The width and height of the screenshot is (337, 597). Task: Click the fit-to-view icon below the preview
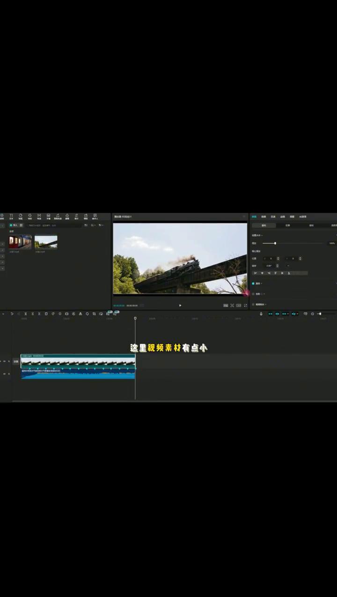[x=232, y=306]
